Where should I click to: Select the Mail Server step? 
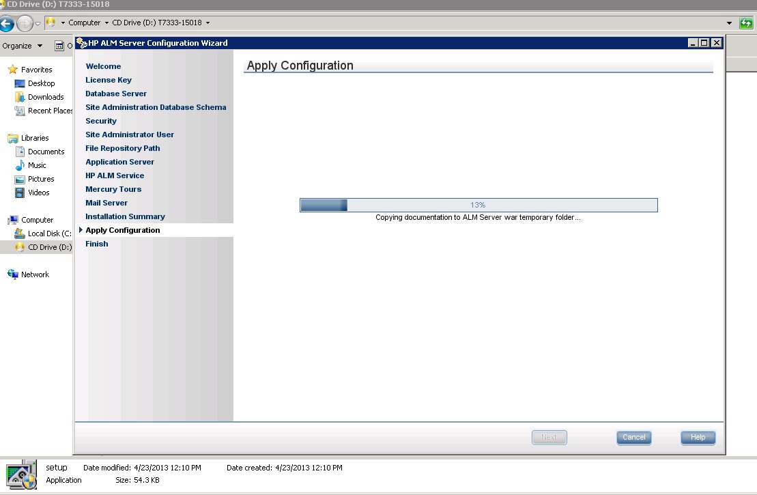click(x=106, y=203)
